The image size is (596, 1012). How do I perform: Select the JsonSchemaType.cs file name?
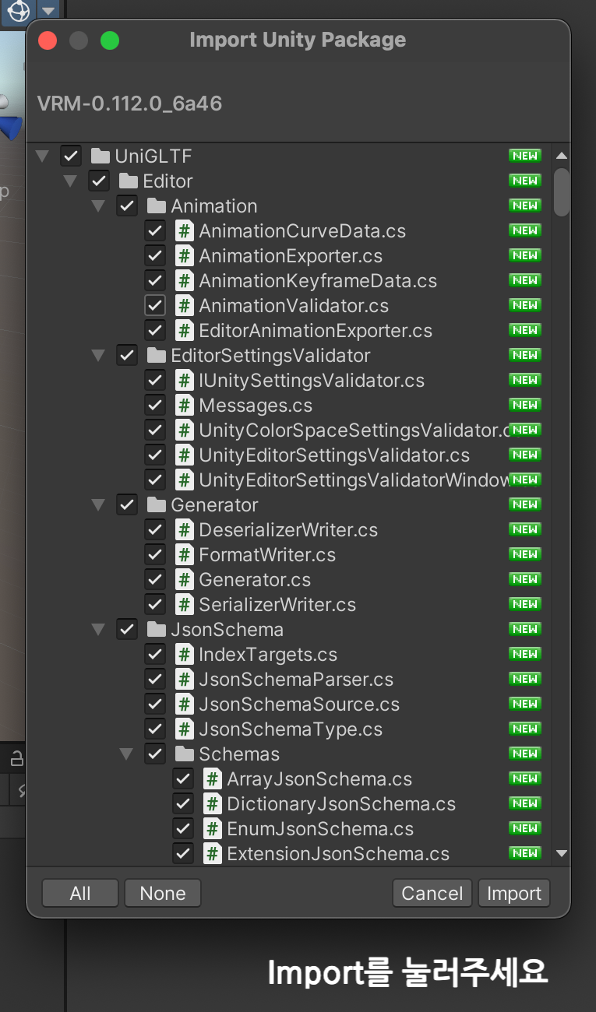point(291,729)
